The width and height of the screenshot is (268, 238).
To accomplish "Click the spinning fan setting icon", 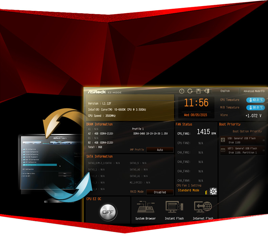I will (213, 191).
